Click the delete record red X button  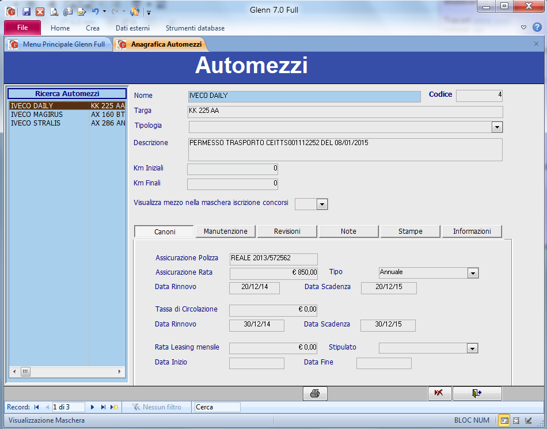439,393
